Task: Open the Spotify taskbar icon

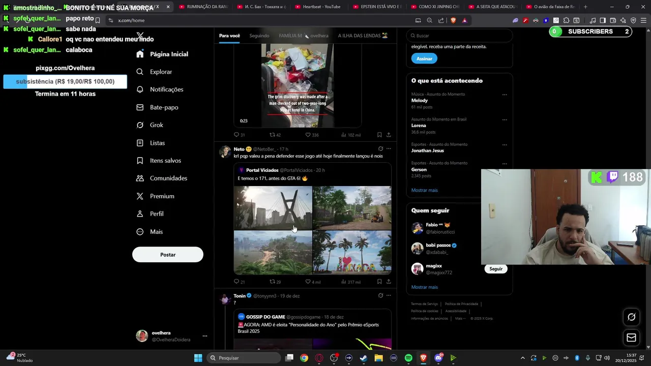Action: pyautogui.click(x=408, y=358)
